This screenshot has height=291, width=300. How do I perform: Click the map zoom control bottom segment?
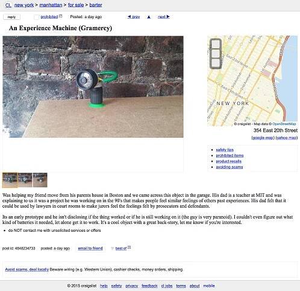216,63
